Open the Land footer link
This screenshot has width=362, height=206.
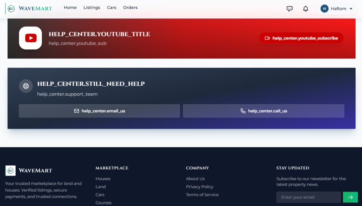(x=101, y=187)
